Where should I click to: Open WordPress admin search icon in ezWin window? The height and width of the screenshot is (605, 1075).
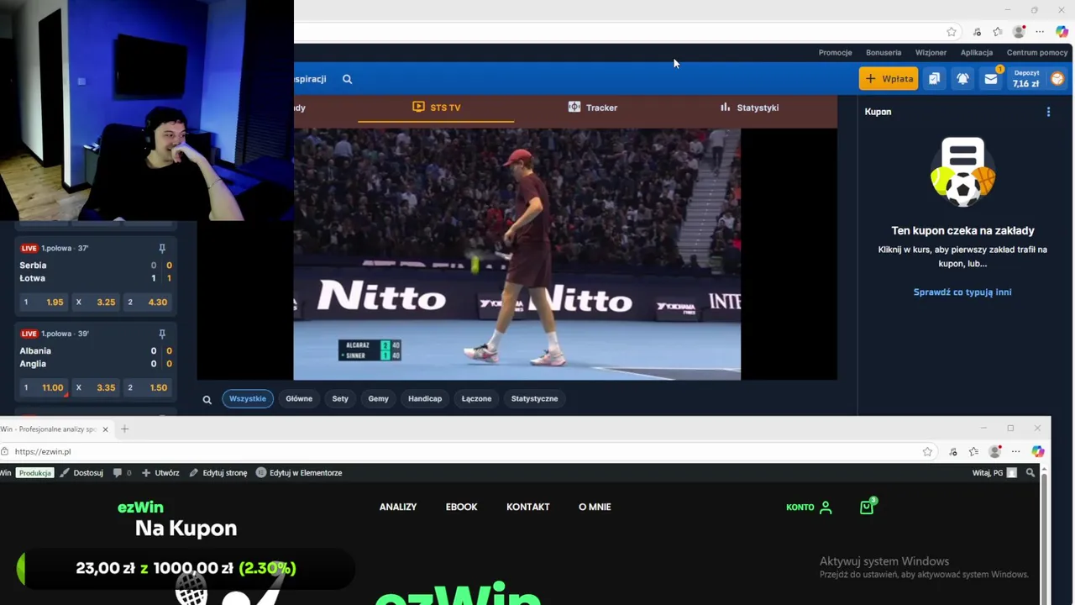click(x=1030, y=473)
